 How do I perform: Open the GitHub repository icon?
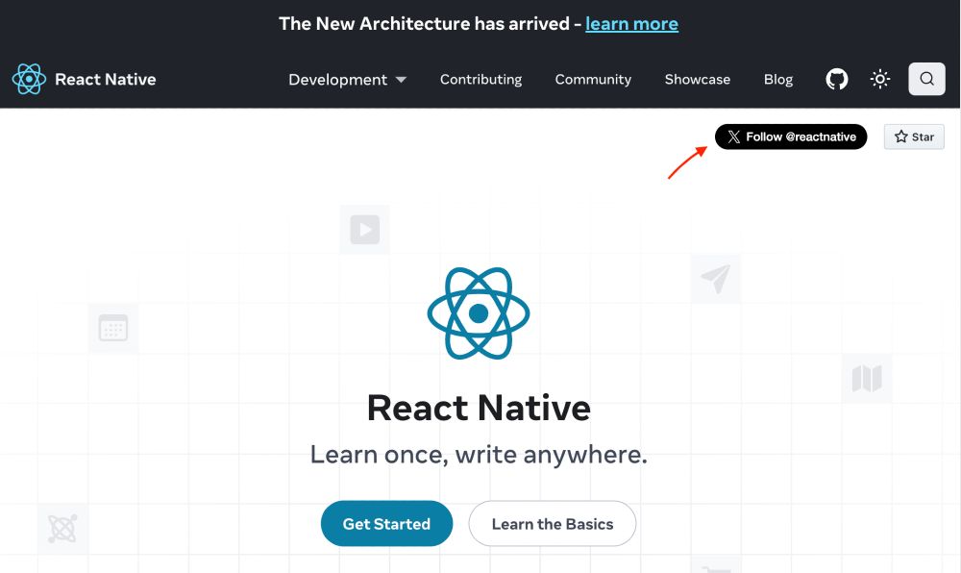coord(837,79)
